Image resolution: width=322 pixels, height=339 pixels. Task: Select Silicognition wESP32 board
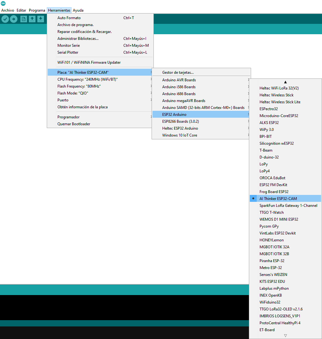click(285, 143)
